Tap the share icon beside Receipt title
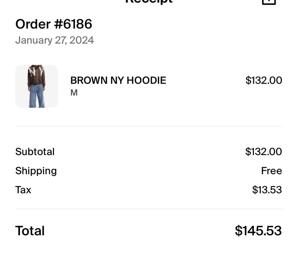The width and height of the screenshot is (298, 260). (x=269, y=2)
